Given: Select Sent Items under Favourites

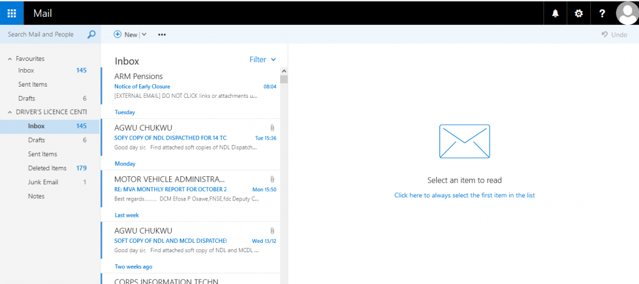Looking at the screenshot, I should [32, 84].
